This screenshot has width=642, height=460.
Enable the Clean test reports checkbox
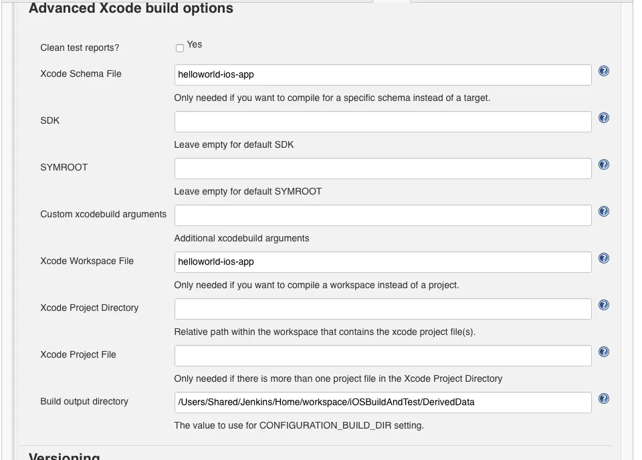point(179,48)
